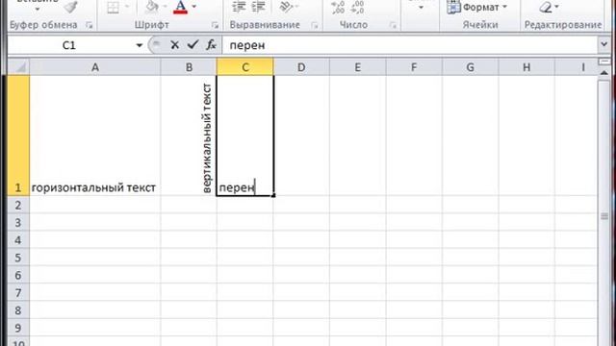Select column C header
Screen dimensions: 616x346
tap(245, 67)
